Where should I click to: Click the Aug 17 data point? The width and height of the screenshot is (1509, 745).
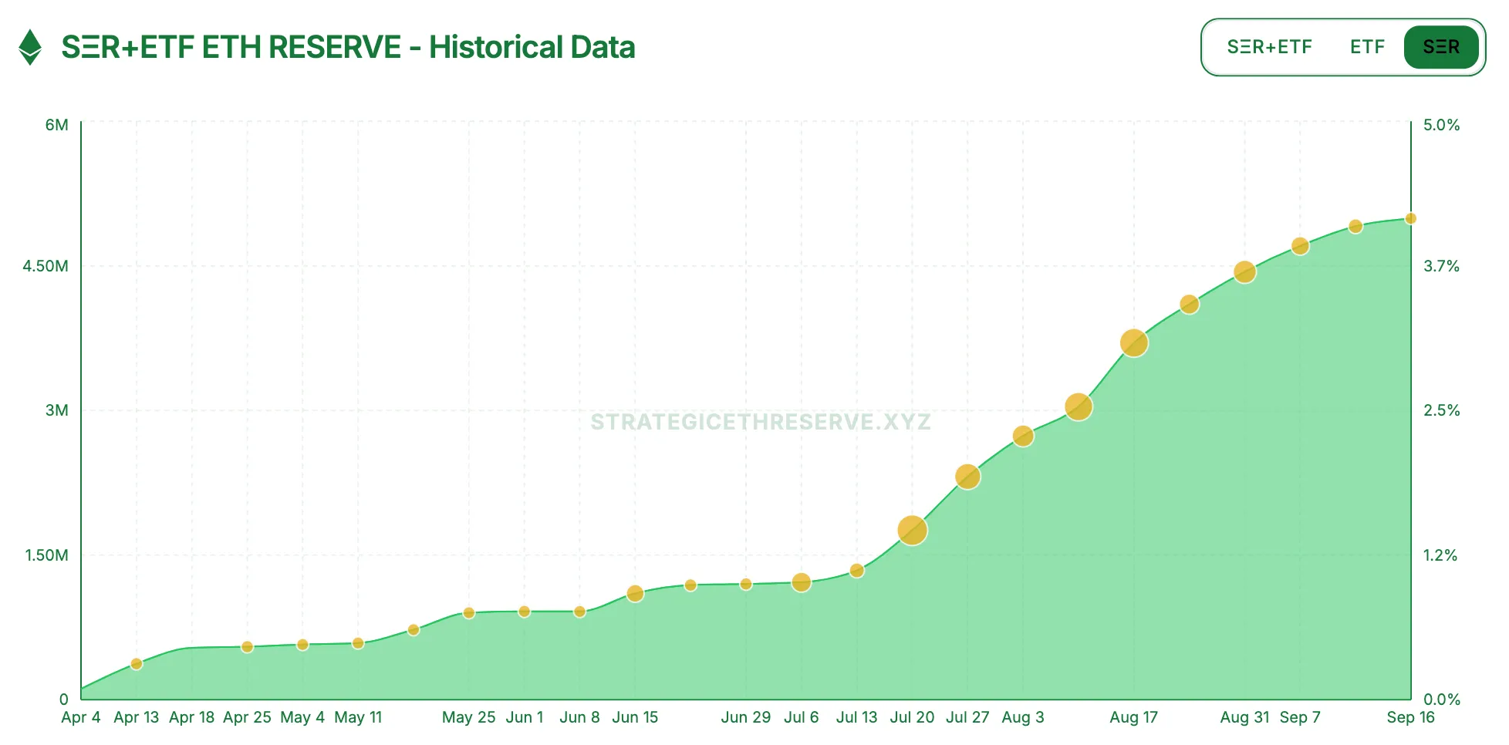point(1133,342)
